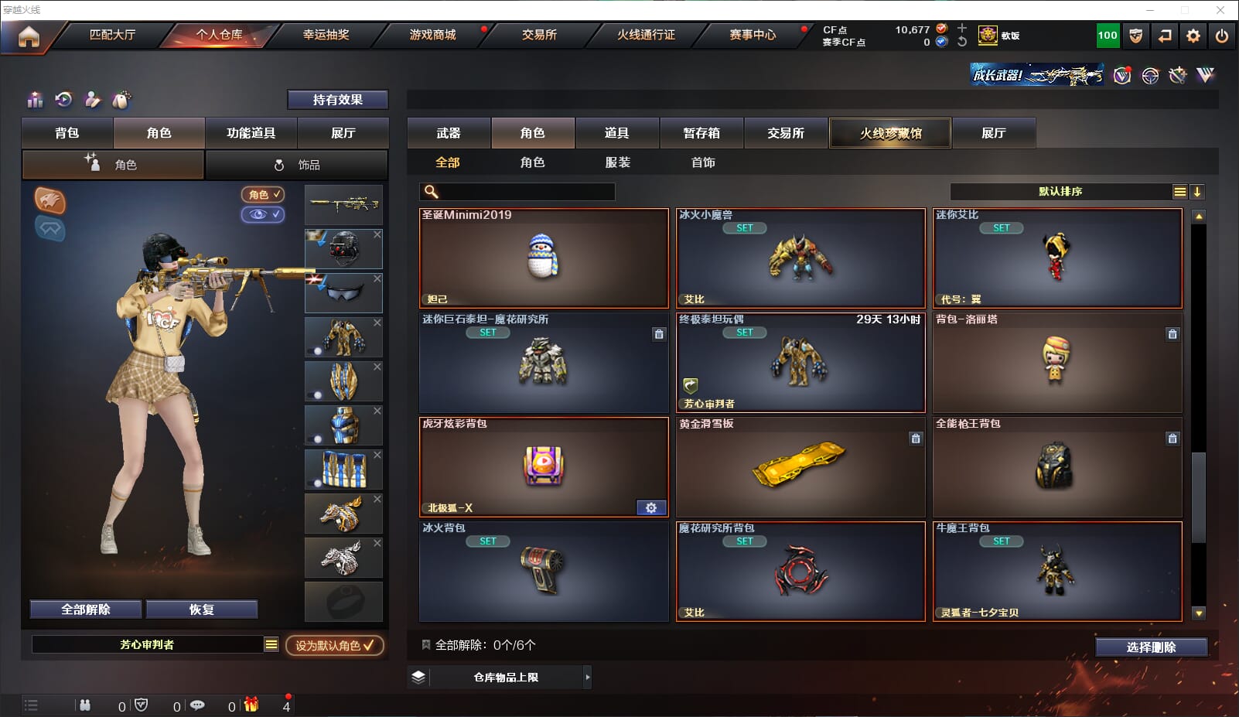
Task: Click the trash icon on 黄金滑雪板 item
Action: pyautogui.click(x=916, y=439)
